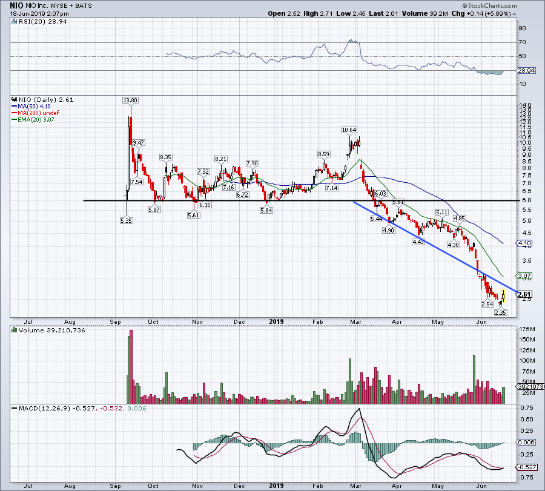Image resolution: width=545 pixels, height=491 pixels.
Task: Click the 13.80 peak price label
Action: click(x=130, y=101)
